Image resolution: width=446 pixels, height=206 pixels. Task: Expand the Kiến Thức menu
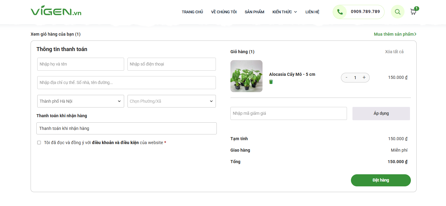pos(284,12)
